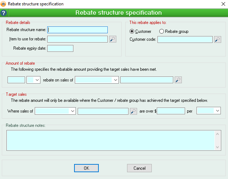Image resolution: width=228 pixels, height=179 pixels.
Task: Expand the 'Where sales of' dropdown
Action: click(x=72, y=111)
